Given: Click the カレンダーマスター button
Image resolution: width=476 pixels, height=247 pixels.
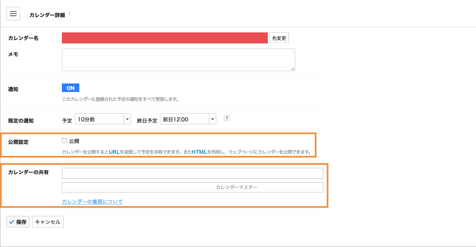Looking at the screenshot, I should 192,187.
